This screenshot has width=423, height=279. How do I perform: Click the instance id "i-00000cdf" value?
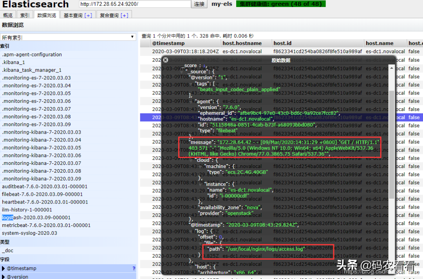(234, 196)
